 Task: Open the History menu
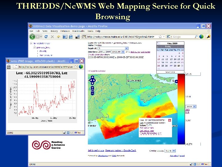(x=54, y=31)
